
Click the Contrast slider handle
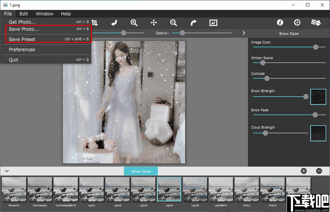[x=267, y=78]
